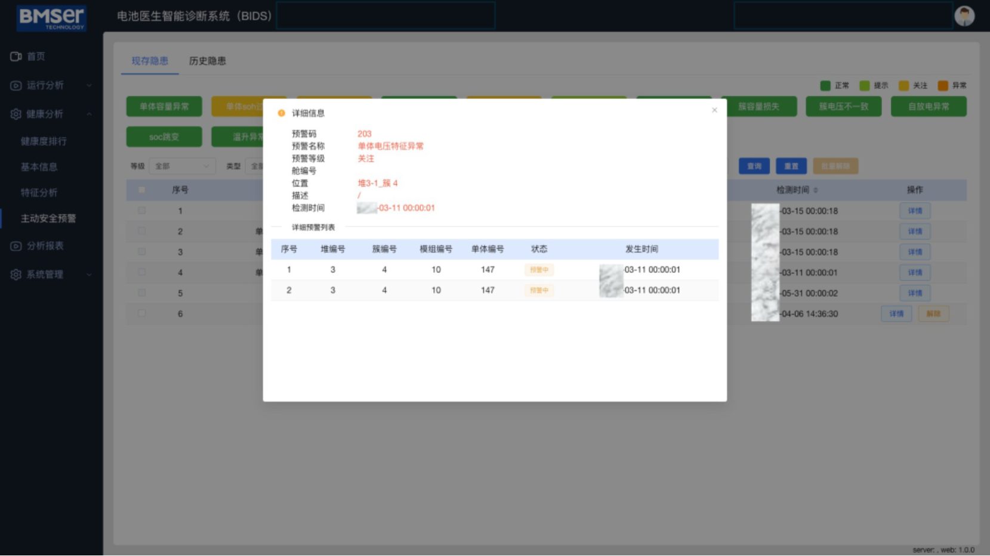Open the 类型 dropdown
This screenshot has width=990, height=556.
[254, 166]
